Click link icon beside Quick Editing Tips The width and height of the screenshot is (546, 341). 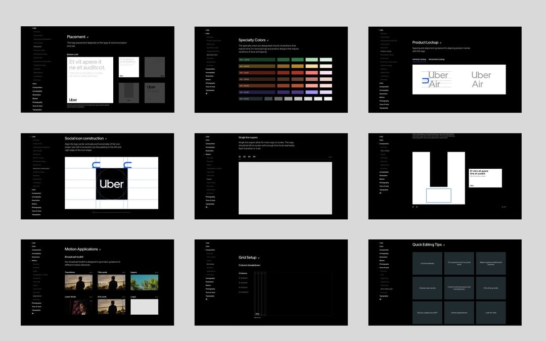(x=444, y=245)
